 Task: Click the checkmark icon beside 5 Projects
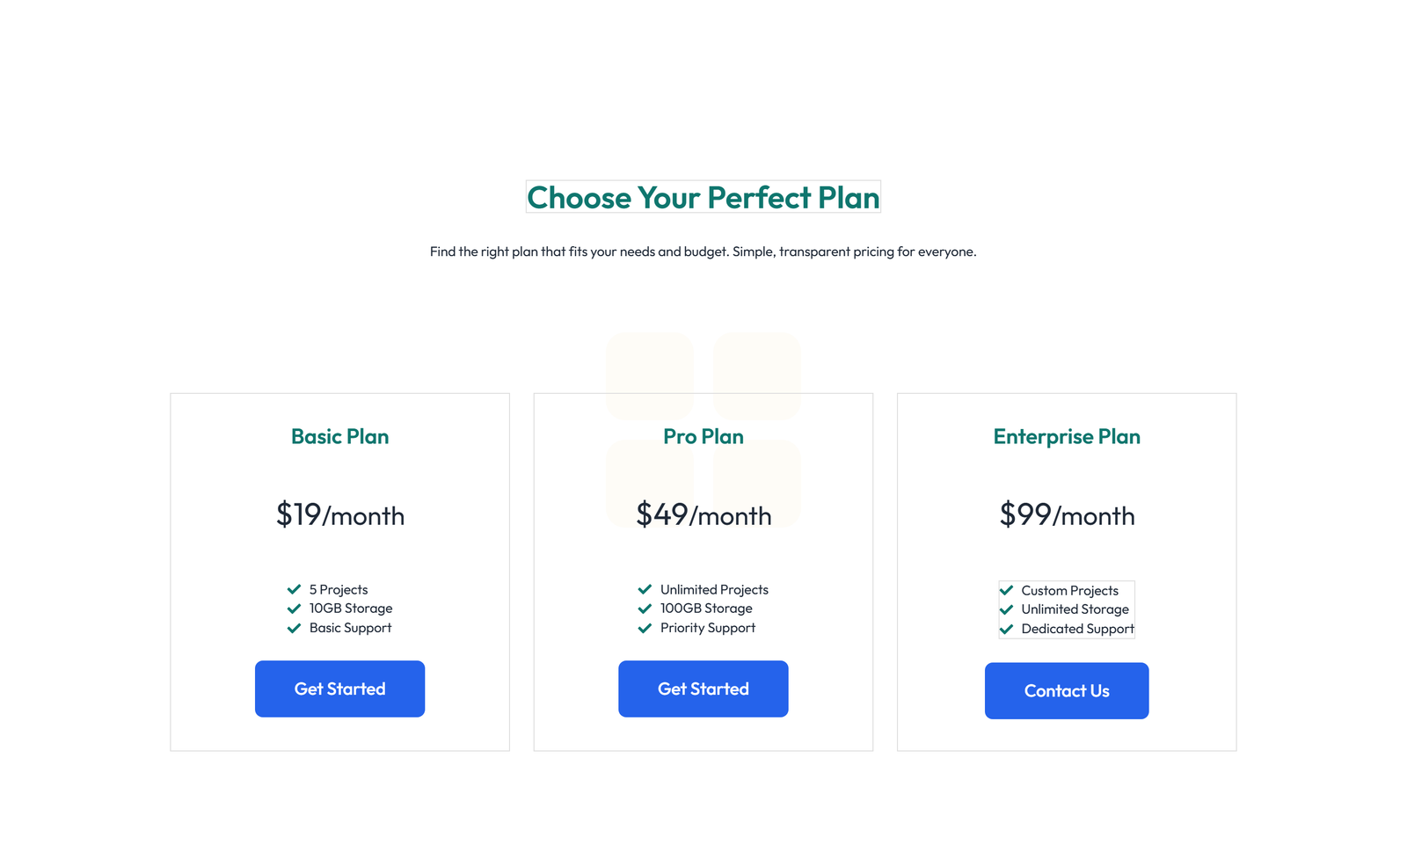pyautogui.click(x=294, y=589)
